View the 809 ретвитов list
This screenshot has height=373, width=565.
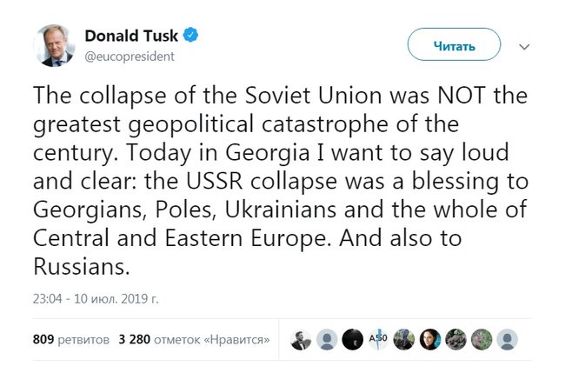[70, 338]
